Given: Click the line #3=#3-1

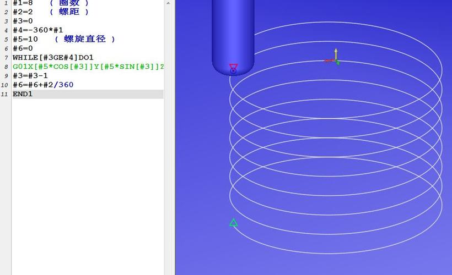Looking at the screenshot, I should (30, 75).
